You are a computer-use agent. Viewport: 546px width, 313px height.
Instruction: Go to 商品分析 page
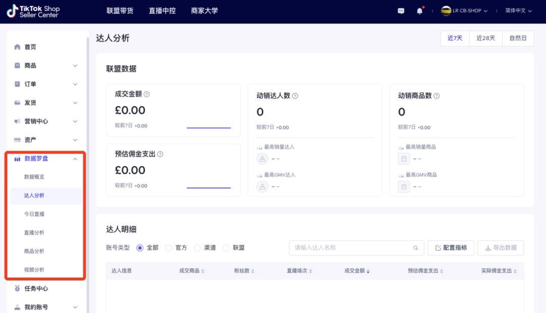tap(34, 251)
